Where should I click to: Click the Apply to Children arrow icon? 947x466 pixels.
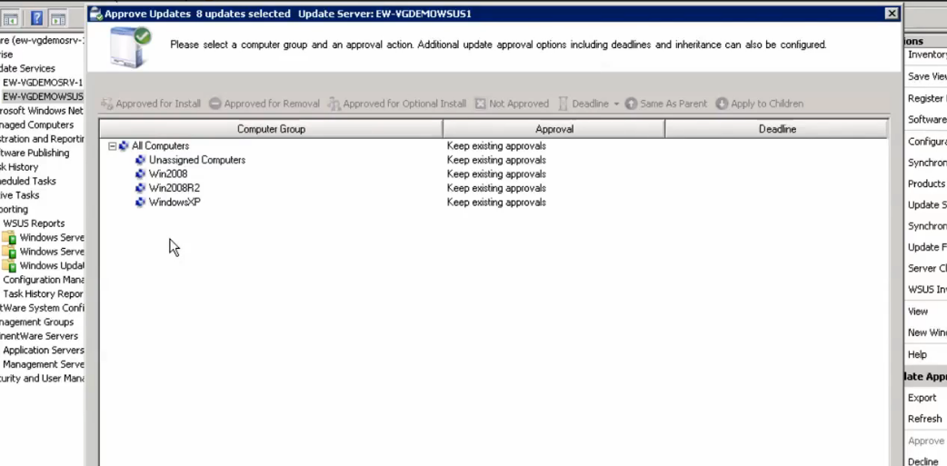(x=722, y=104)
